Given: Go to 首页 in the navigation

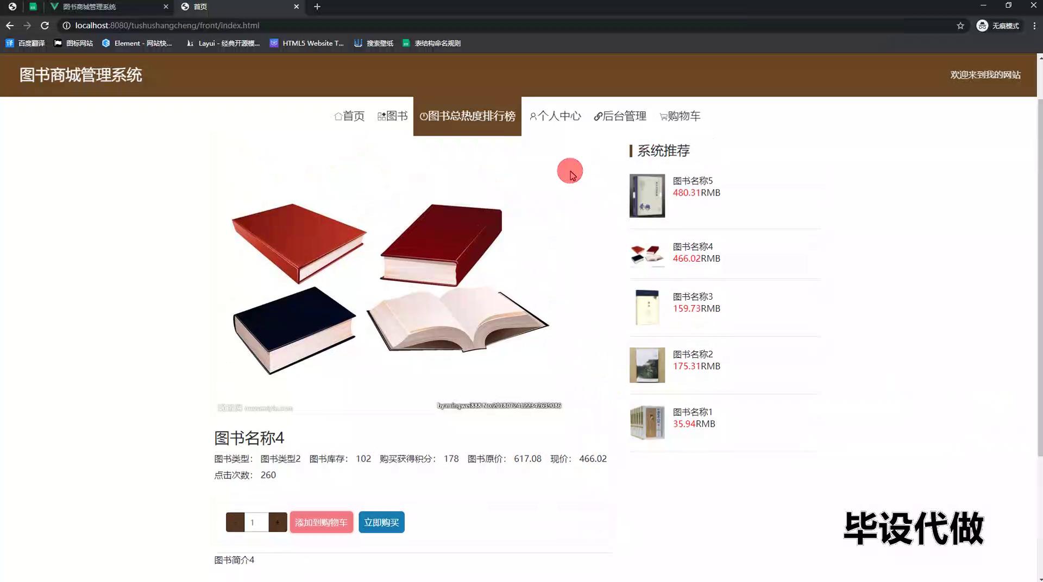Looking at the screenshot, I should click(349, 116).
